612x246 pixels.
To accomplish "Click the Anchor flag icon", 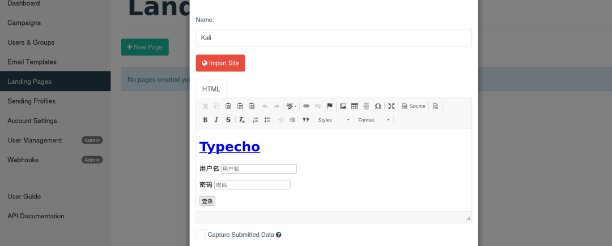I will 329,106.
